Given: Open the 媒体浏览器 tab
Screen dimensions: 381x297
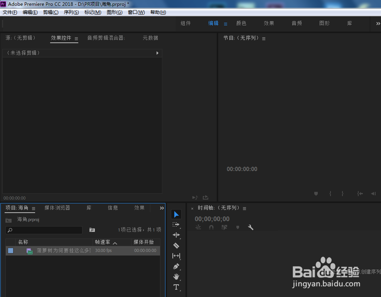Looking at the screenshot, I should click(x=57, y=208).
